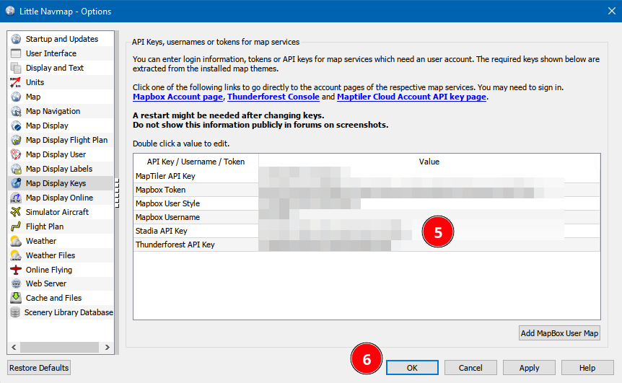Select the Mapbox User Style row label
The height and width of the screenshot is (383, 622).
(168, 203)
